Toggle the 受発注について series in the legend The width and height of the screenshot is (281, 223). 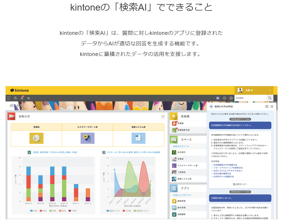(x=141, y=211)
